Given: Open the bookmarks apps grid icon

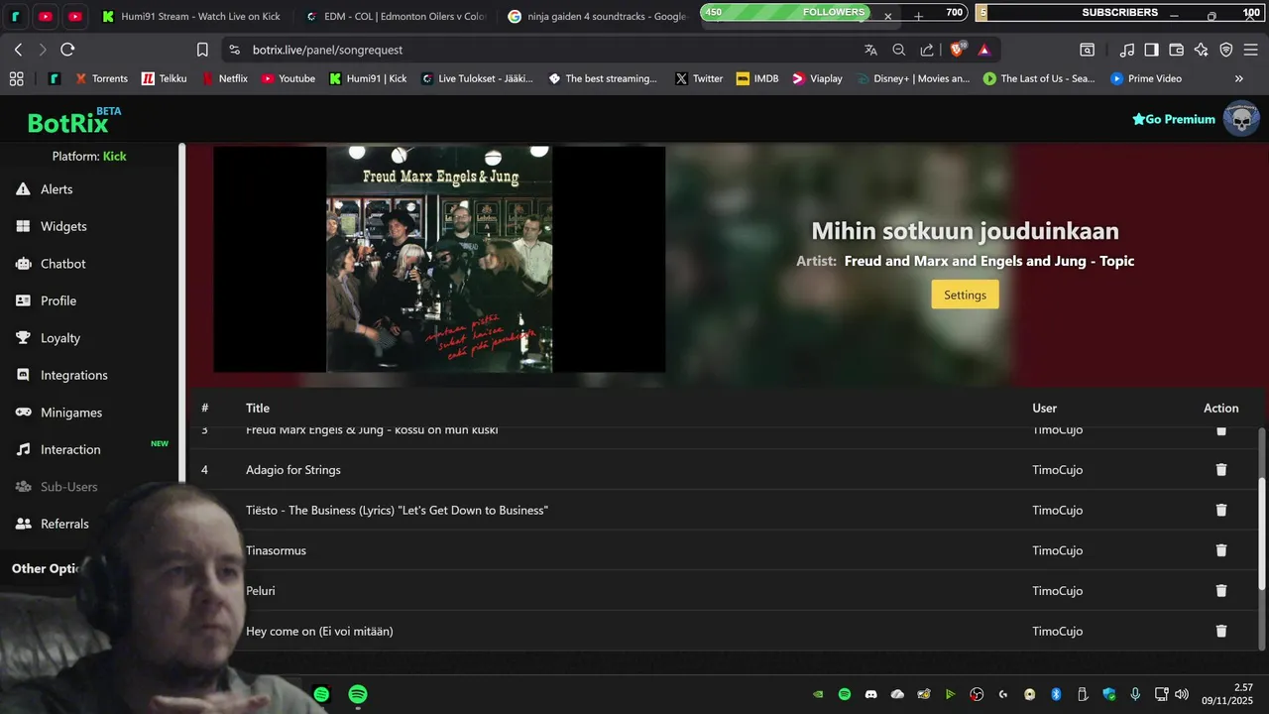Looking at the screenshot, I should point(16,78).
